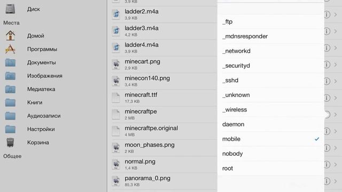Open the Корзина trash icon
Viewport: 342px width, 192px height.
click(10, 142)
